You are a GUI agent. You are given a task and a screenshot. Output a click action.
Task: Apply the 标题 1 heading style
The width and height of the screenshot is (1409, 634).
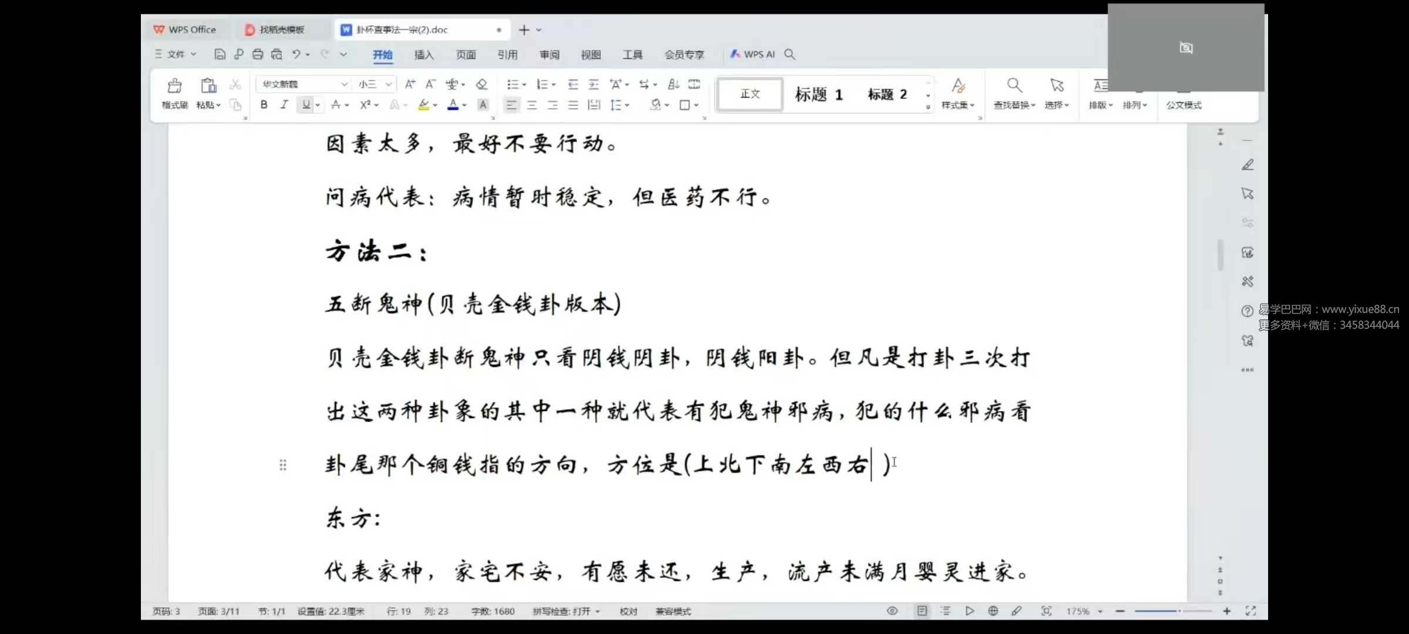click(x=818, y=94)
